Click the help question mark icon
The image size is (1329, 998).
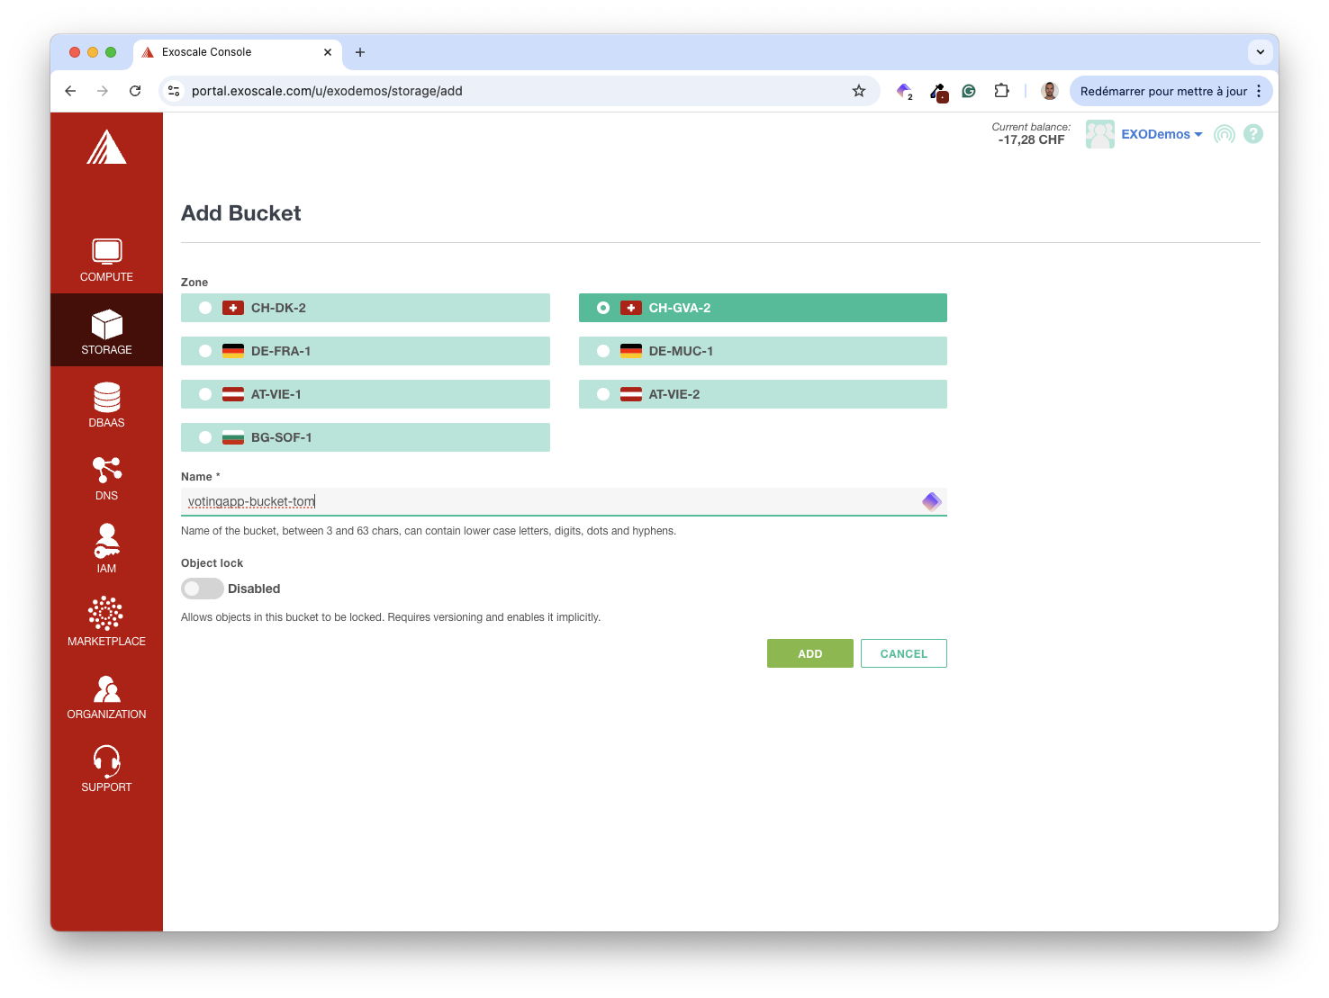coord(1252,134)
